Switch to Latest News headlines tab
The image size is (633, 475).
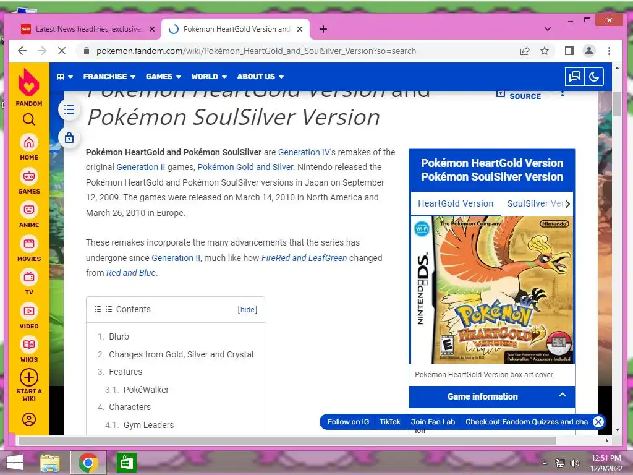[88, 29]
